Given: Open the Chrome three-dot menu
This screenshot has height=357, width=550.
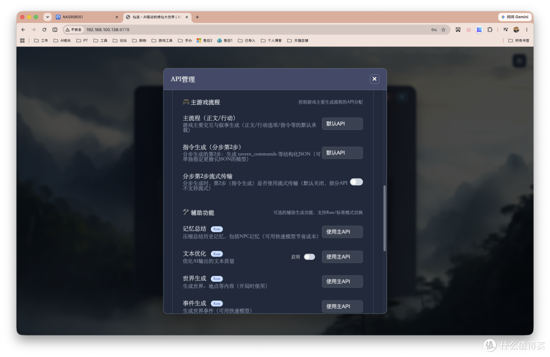Looking at the screenshot, I should click(527, 30).
